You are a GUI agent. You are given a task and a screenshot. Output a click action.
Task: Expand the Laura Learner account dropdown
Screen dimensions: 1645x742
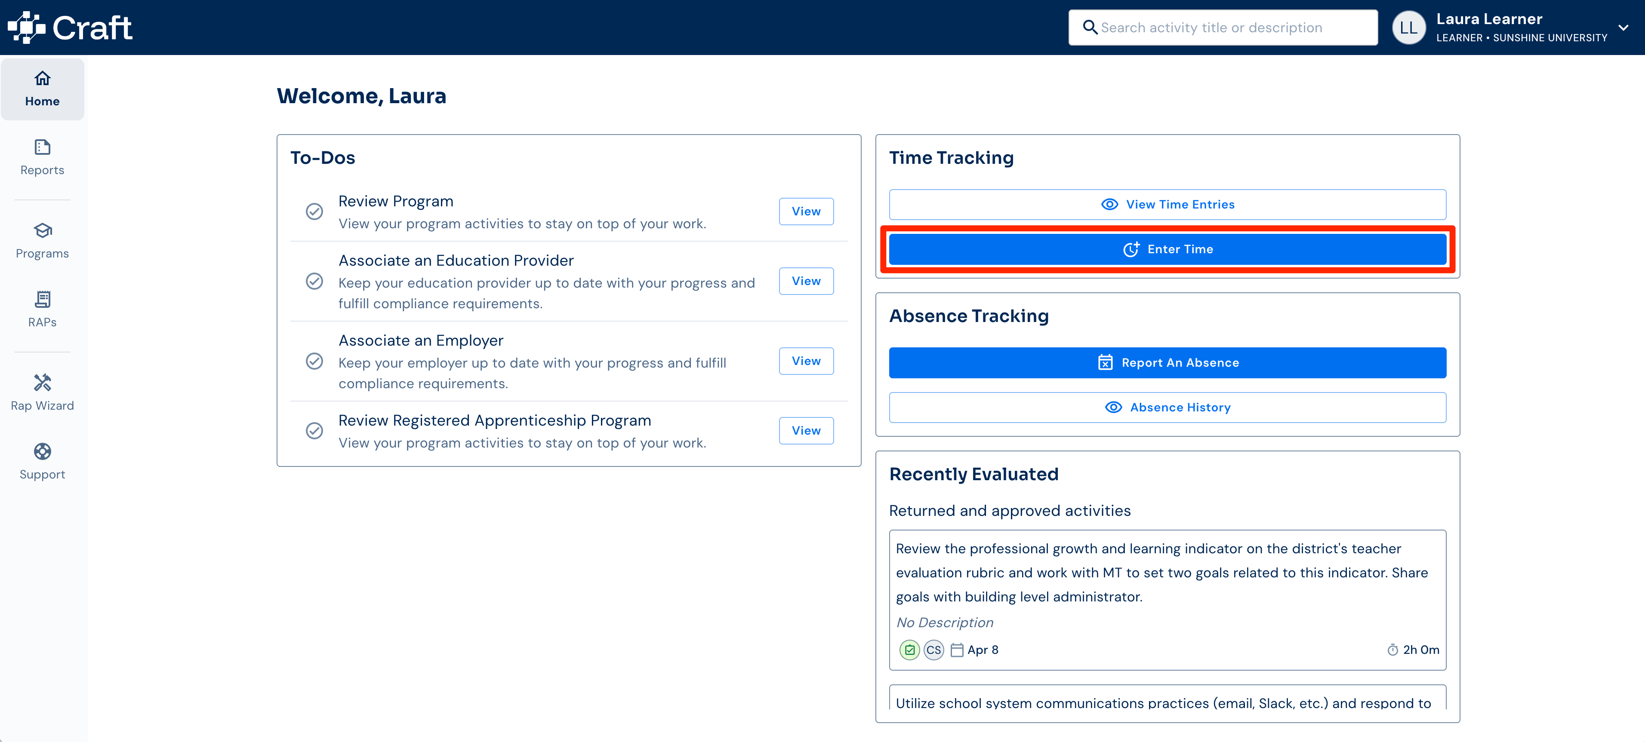(1623, 28)
